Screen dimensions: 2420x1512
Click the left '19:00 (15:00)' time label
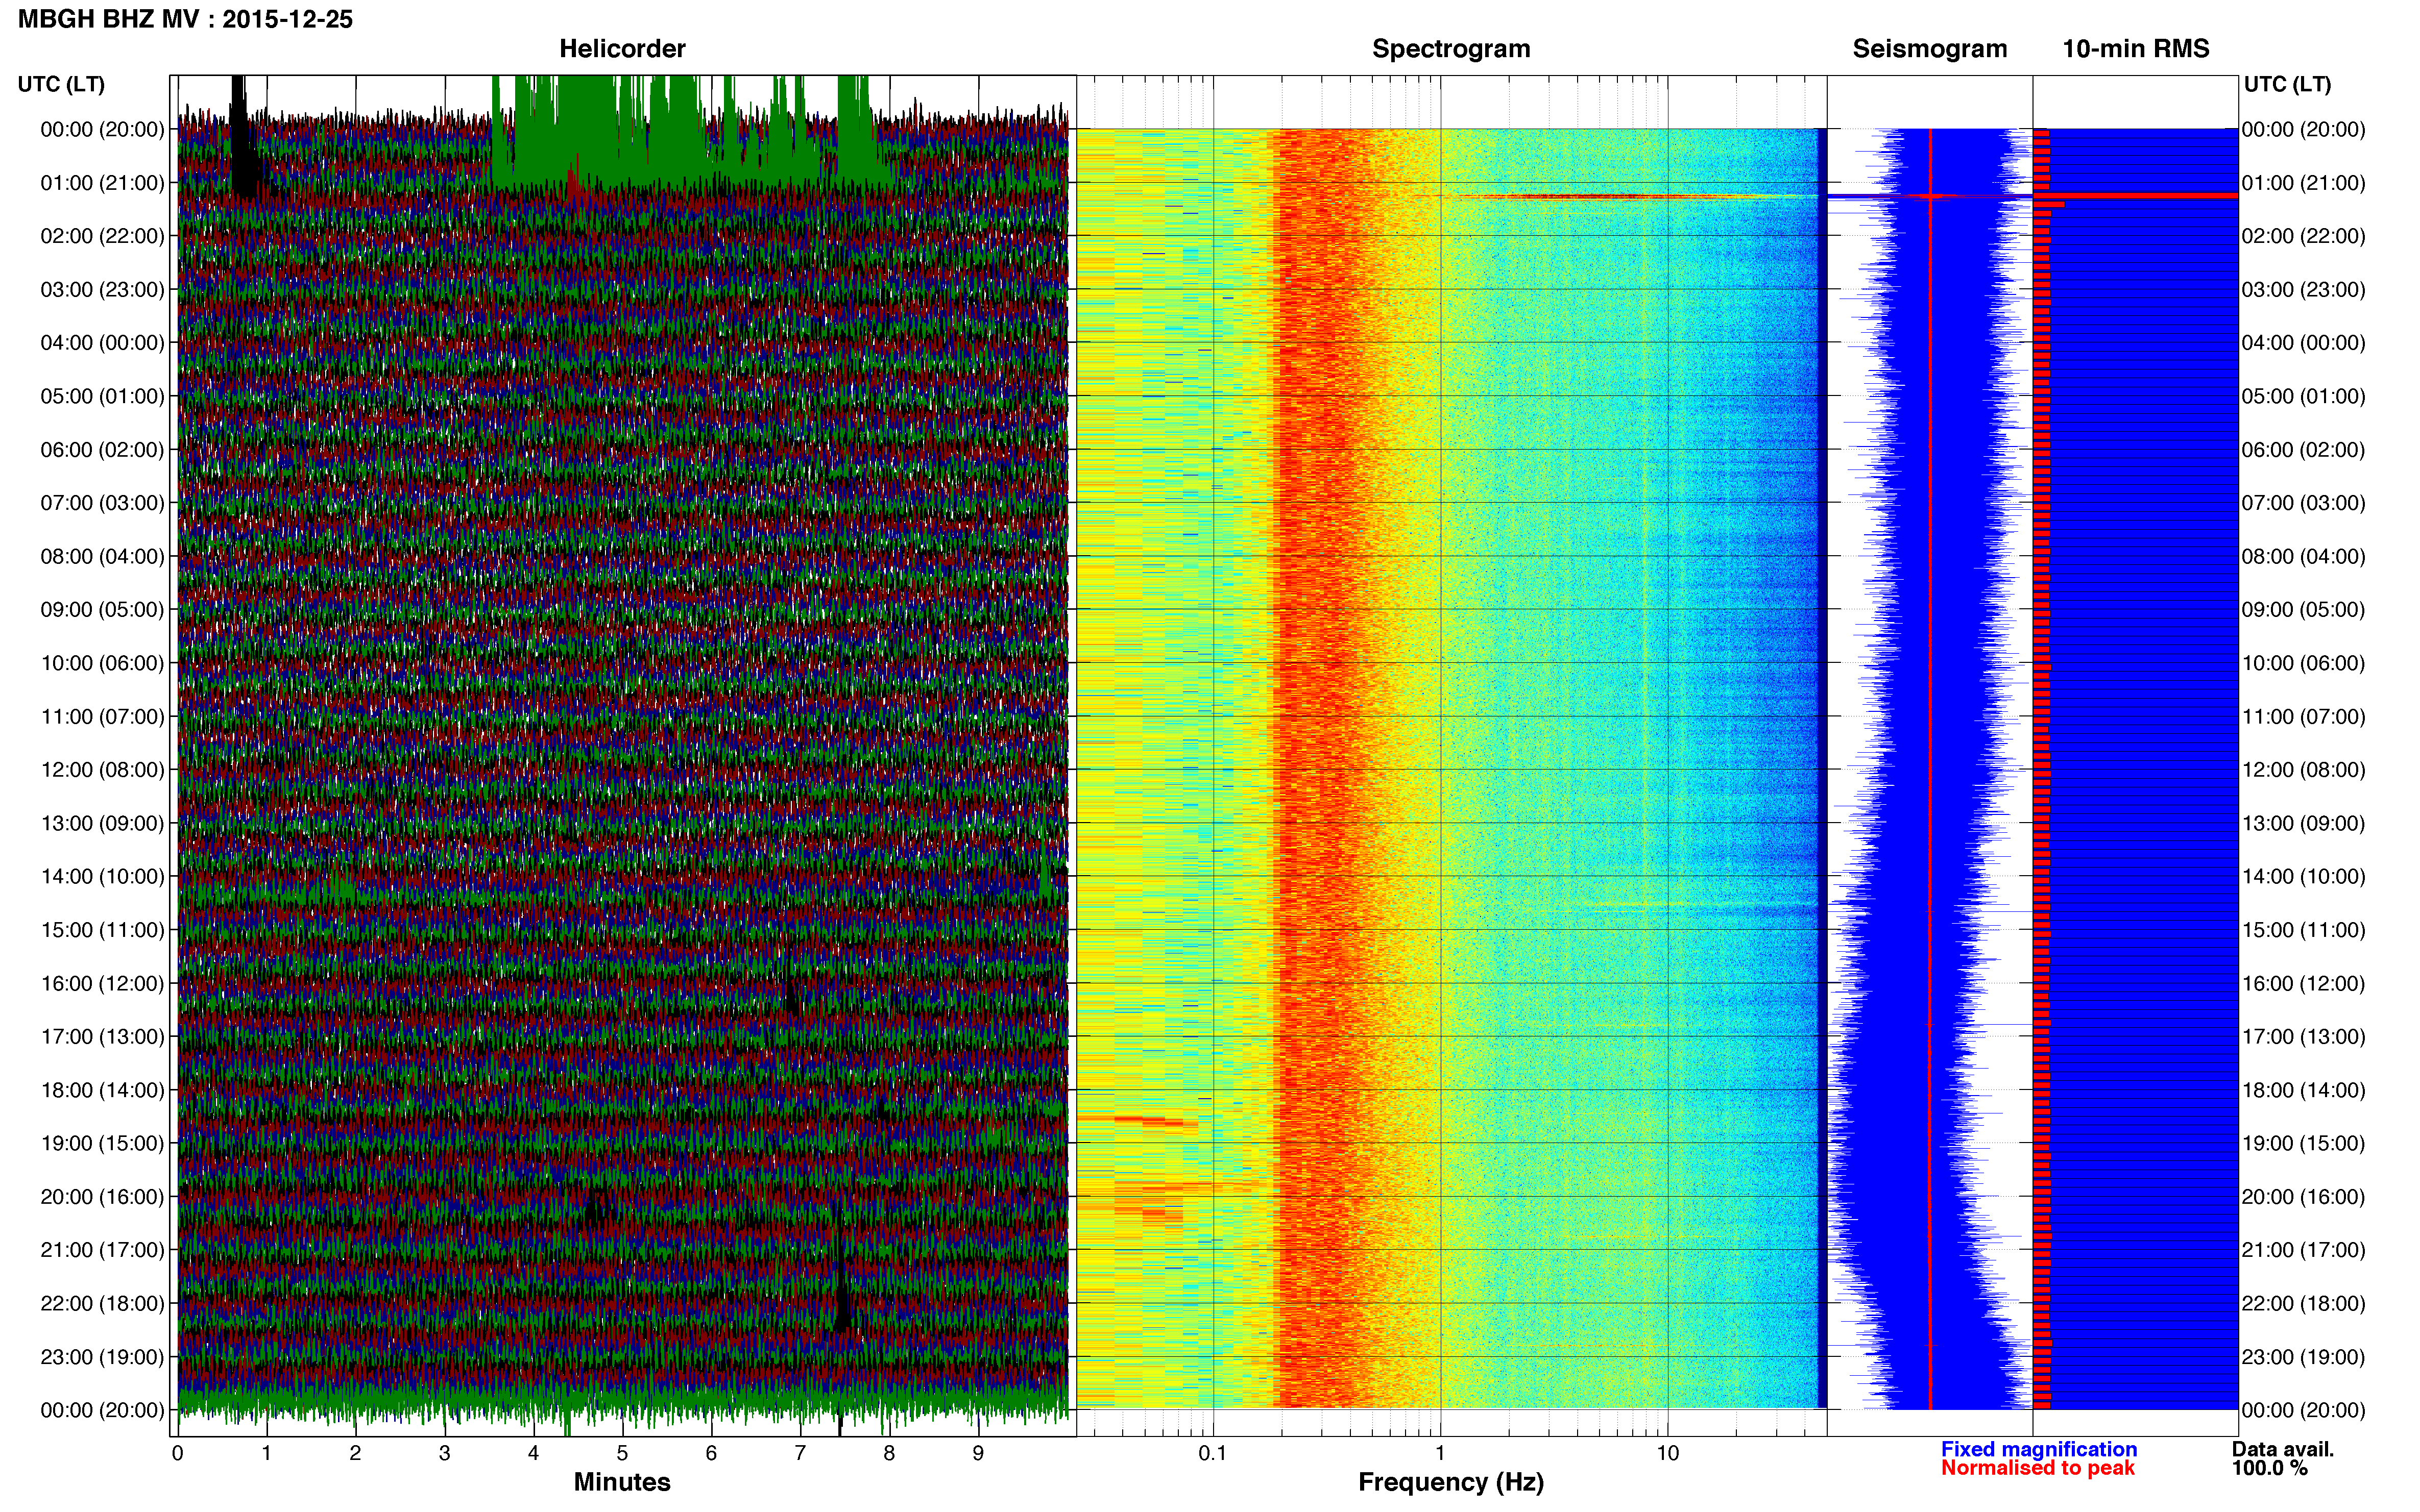click(x=102, y=1143)
